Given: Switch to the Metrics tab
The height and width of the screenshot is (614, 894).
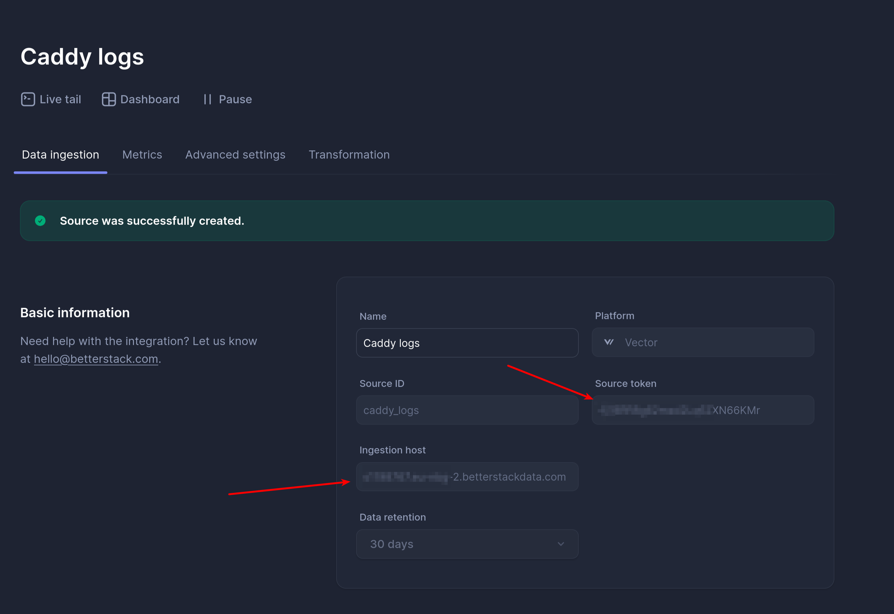Looking at the screenshot, I should (142, 155).
